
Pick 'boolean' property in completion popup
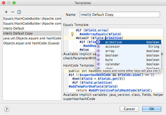point(129,55)
